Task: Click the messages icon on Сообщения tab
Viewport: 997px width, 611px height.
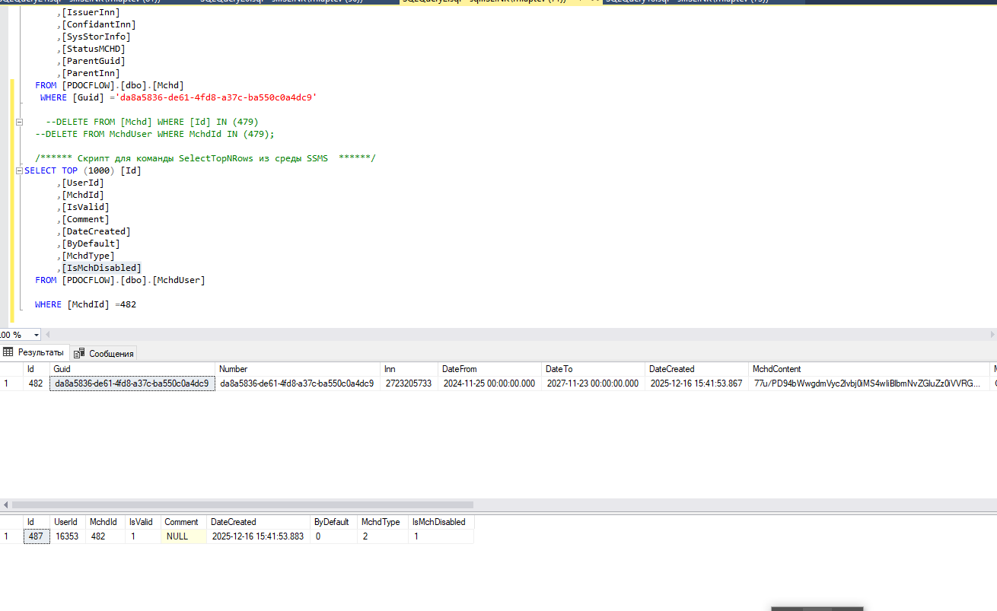Action: tap(79, 353)
